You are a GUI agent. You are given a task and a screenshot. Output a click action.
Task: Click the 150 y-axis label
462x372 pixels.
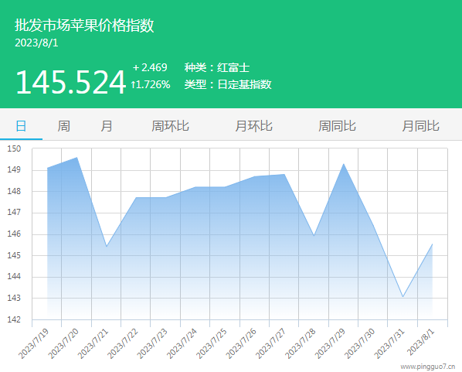(14, 148)
